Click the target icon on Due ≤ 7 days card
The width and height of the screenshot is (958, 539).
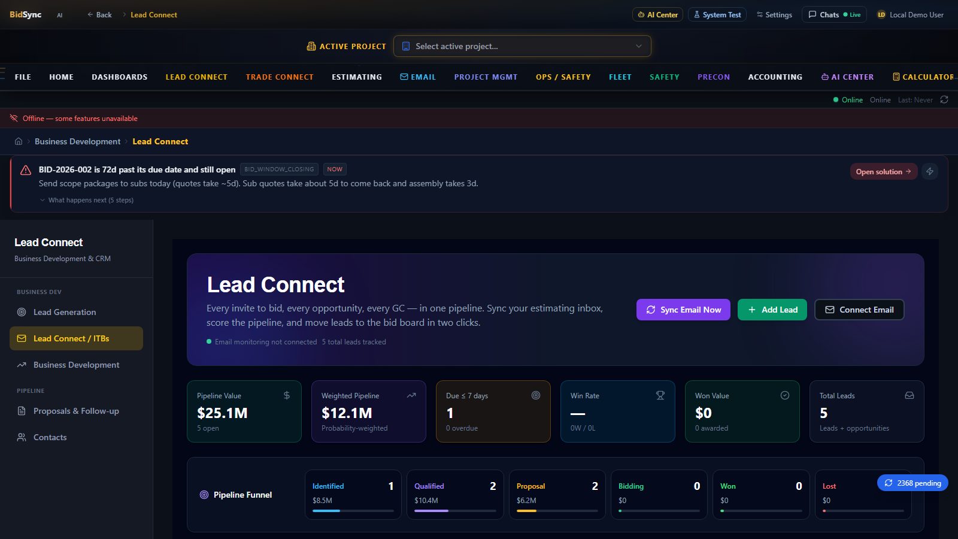click(536, 395)
